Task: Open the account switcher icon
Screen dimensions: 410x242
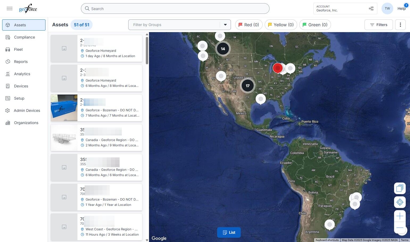Action: coord(371,9)
